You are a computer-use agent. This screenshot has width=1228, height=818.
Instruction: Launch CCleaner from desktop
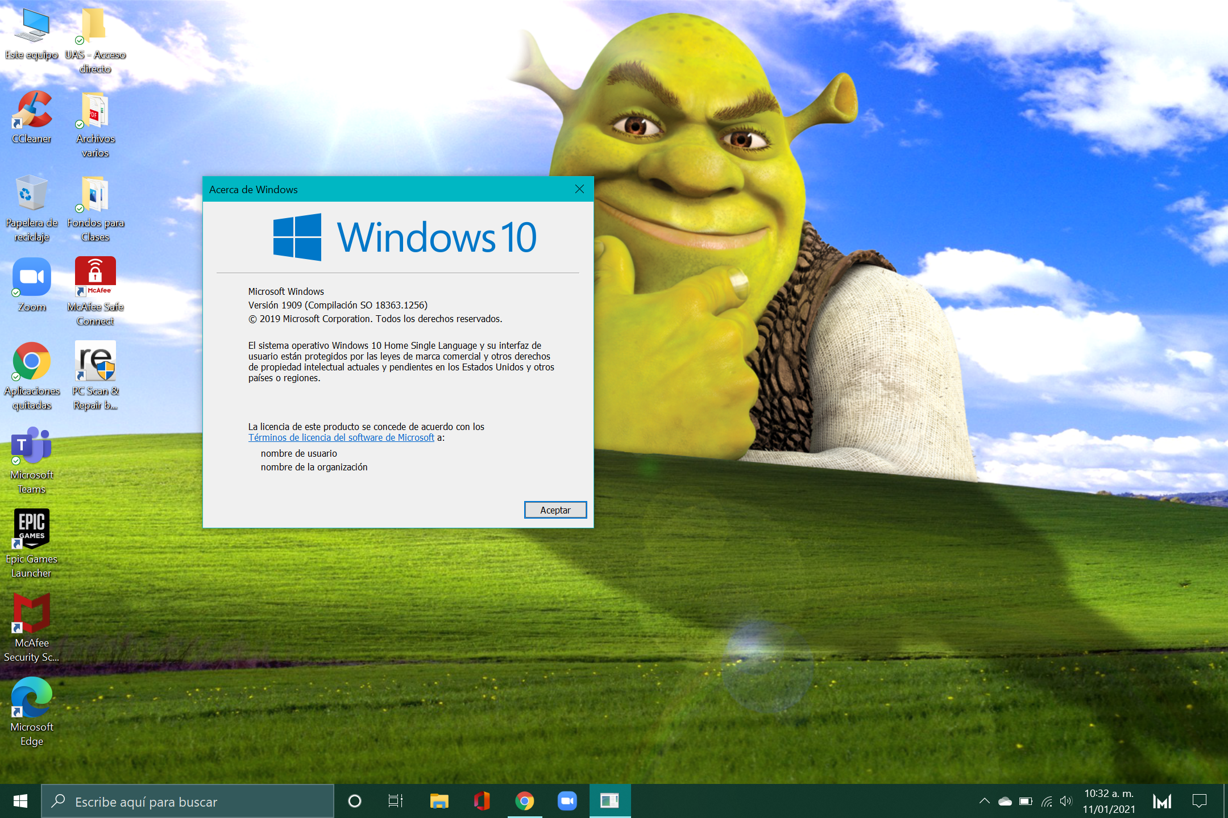point(32,118)
